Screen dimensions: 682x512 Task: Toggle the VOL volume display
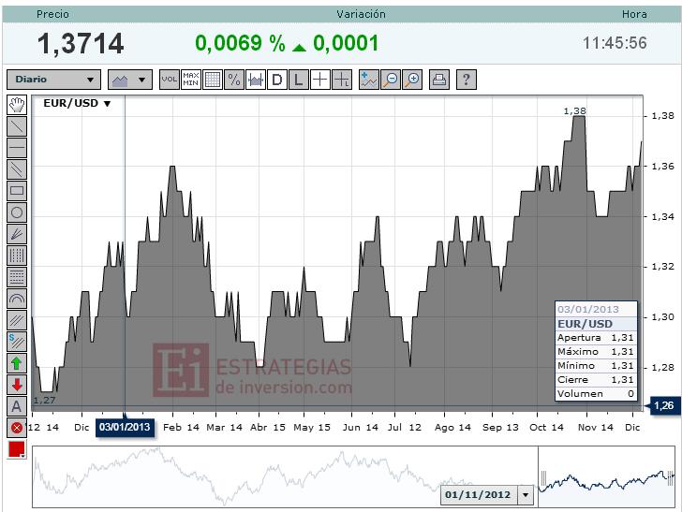click(x=170, y=80)
